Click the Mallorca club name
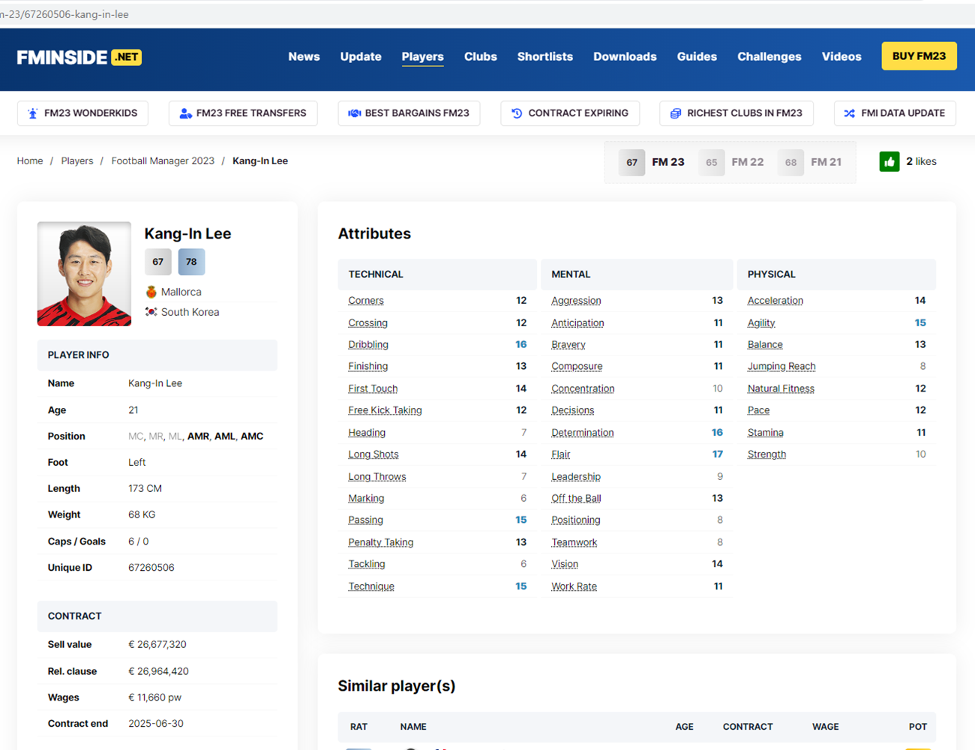 tap(181, 292)
